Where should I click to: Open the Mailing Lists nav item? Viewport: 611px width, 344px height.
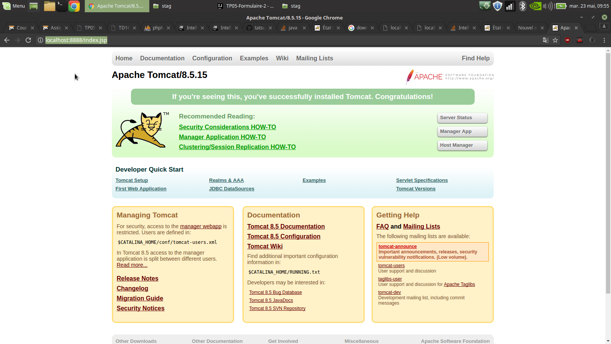point(315,58)
